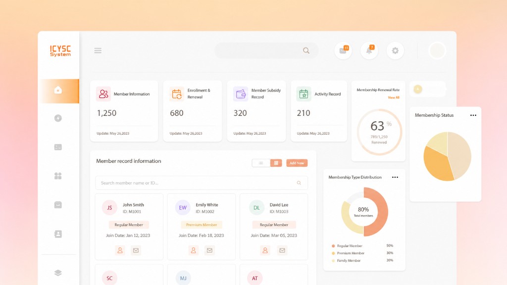
Task: Click the user avatar circle in header
Action: point(437,50)
